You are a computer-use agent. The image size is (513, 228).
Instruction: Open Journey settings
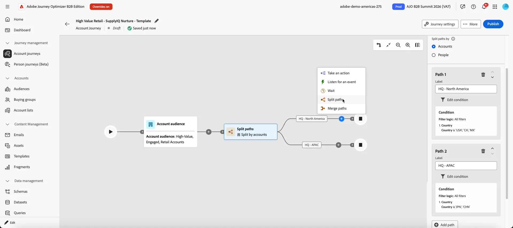[440, 24]
